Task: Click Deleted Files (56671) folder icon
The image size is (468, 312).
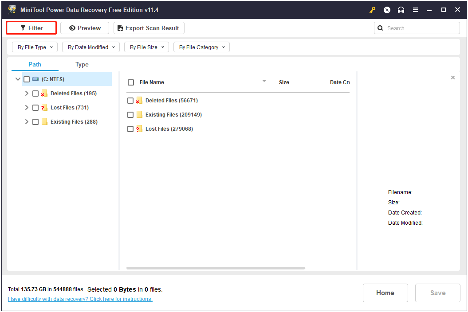Action: coord(139,101)
